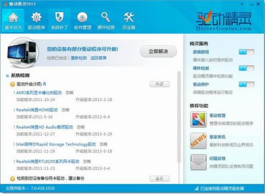Toggle the 即插即用 switch
265x194 pixels.
click(247, 52)
